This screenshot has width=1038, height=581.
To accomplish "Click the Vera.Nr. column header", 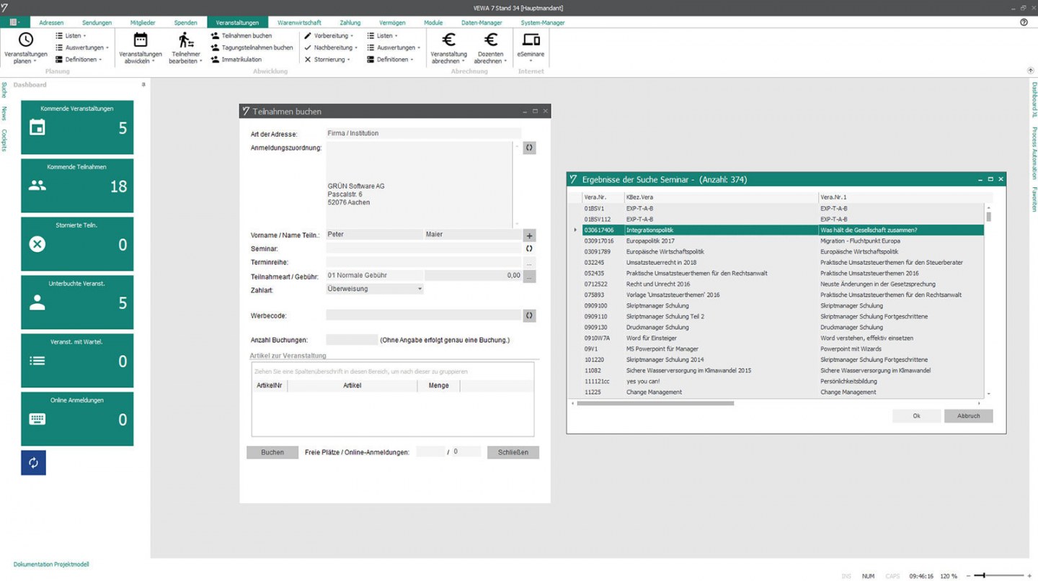I will click(x=603, y=197).
